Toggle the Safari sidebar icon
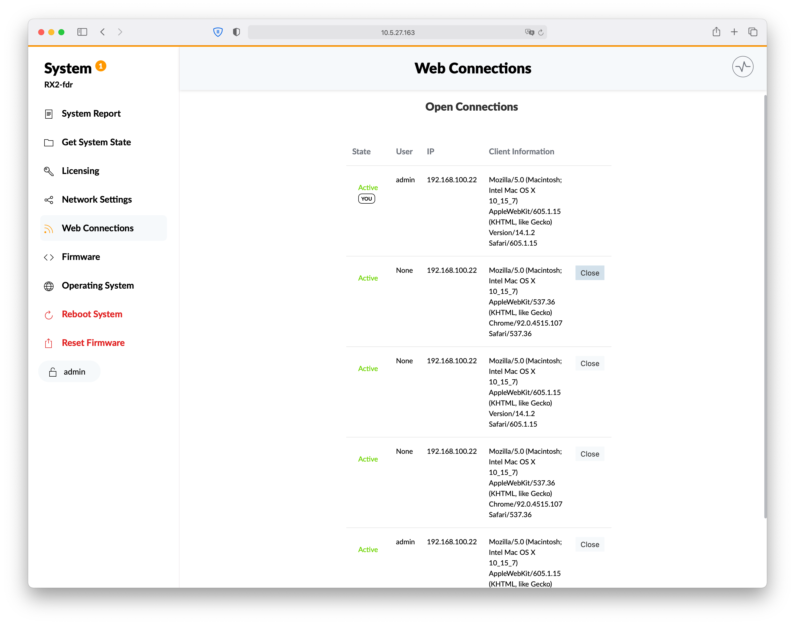 click(82, 32)
